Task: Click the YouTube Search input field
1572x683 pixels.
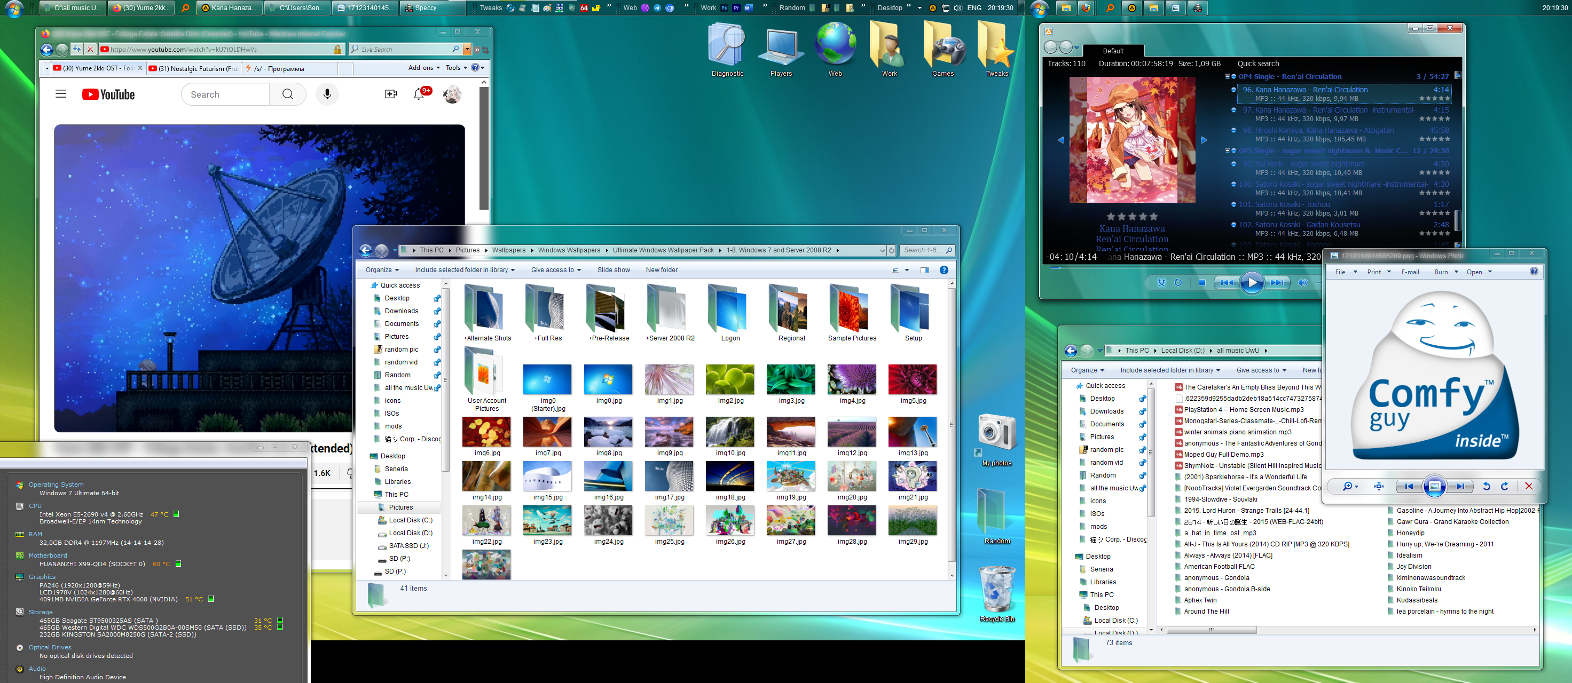Action: point(226,94)
